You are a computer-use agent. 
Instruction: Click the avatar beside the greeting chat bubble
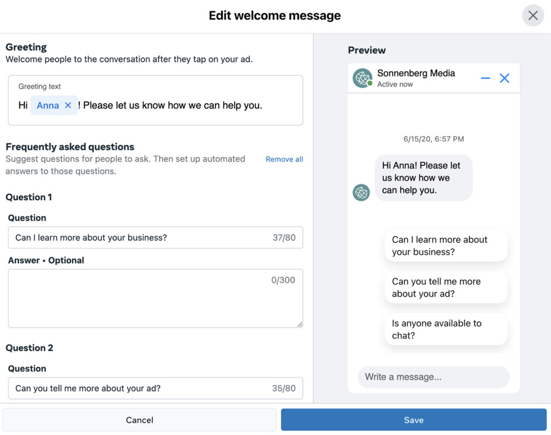pos(361,192)
